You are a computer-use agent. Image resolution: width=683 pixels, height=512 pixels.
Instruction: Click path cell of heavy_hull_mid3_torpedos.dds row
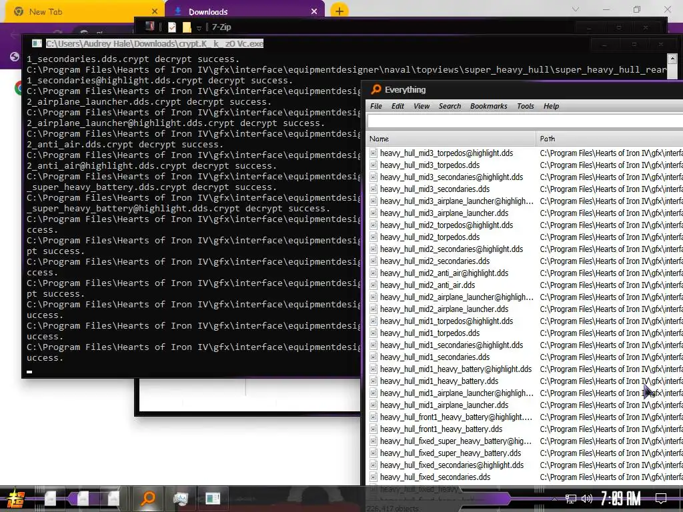point(611,165)
